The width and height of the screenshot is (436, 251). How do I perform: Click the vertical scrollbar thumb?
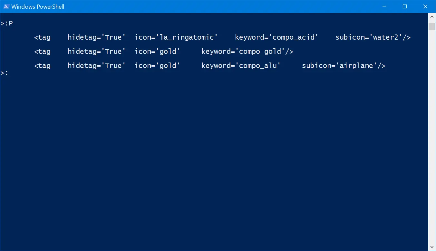coord(432,26)
